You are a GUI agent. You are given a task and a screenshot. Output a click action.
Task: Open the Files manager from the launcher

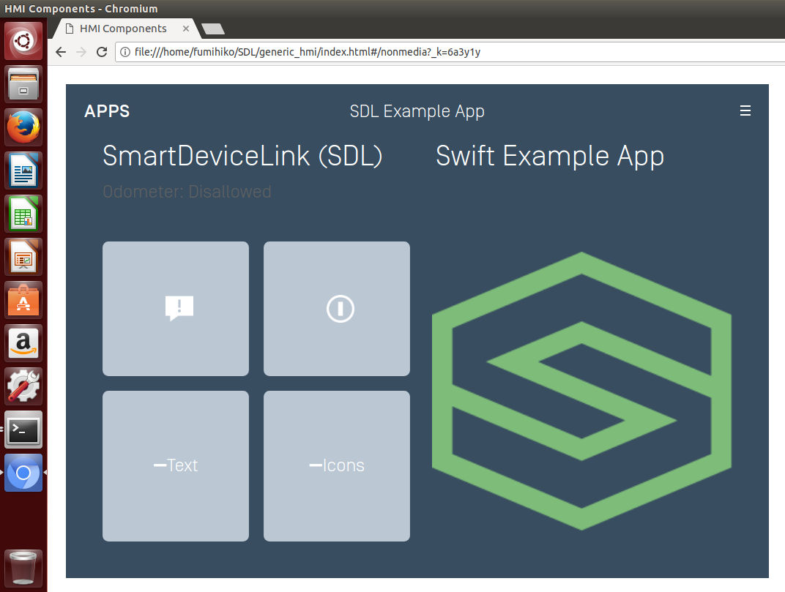[23, 83]
